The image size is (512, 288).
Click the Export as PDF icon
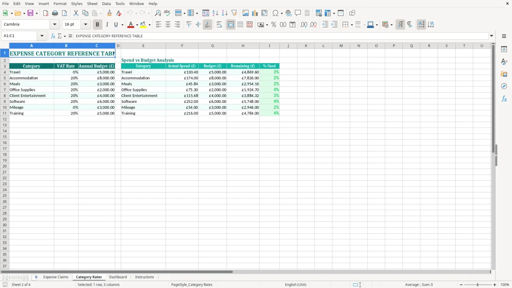[x=46, y=13]
